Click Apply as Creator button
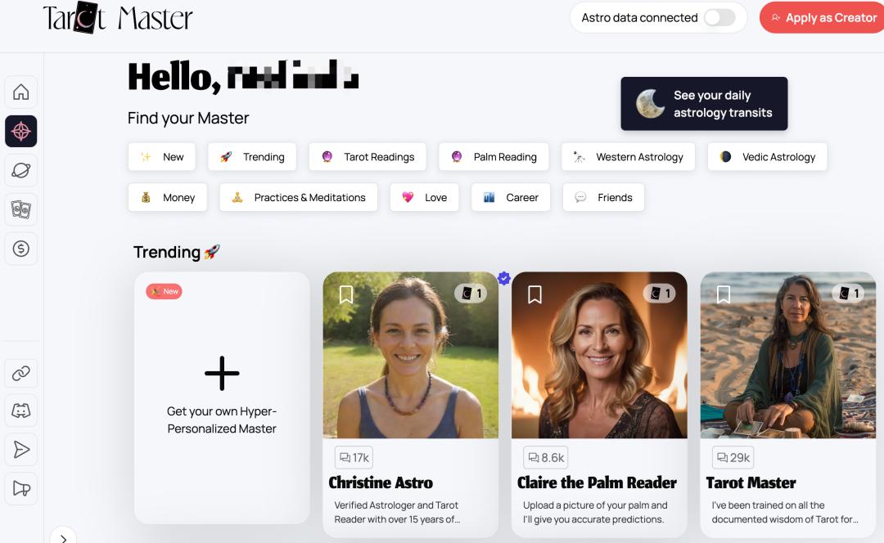 [823, 17]
